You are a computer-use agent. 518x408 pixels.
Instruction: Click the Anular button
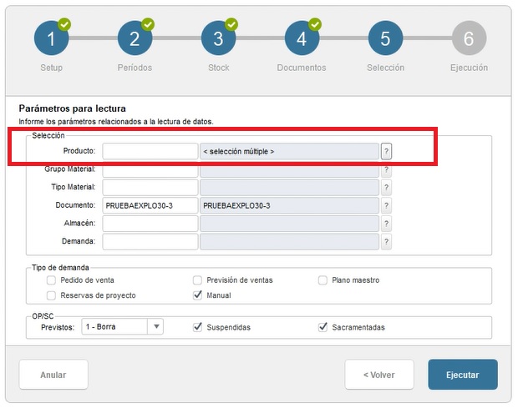53,375
